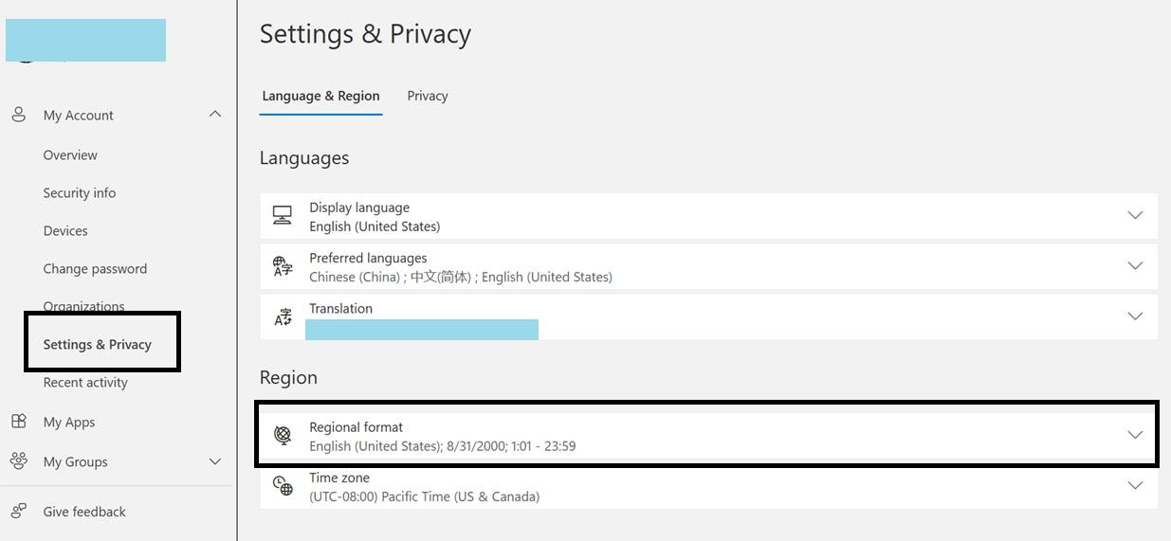
Task: Open Security info in sidebar
Action: pos(80,192)
